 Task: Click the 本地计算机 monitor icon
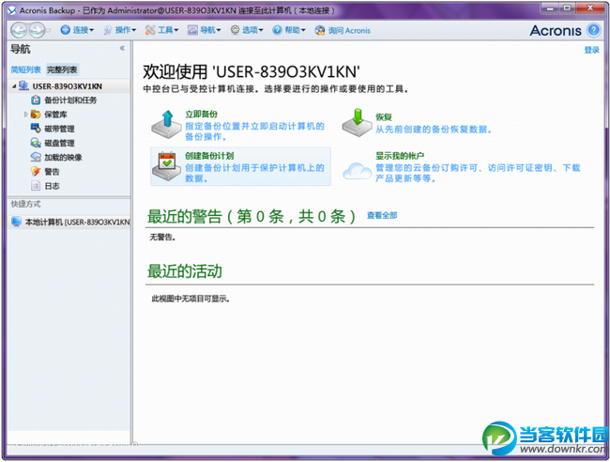[x=16, y=222]
